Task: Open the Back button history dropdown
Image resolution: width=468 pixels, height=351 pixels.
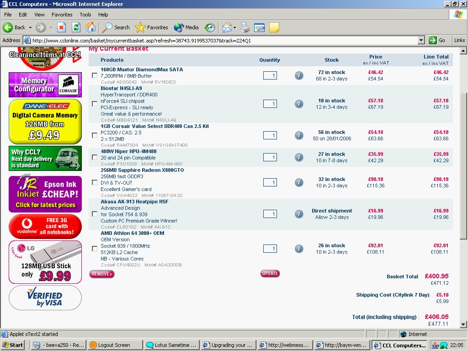Action: coord(30,27)
